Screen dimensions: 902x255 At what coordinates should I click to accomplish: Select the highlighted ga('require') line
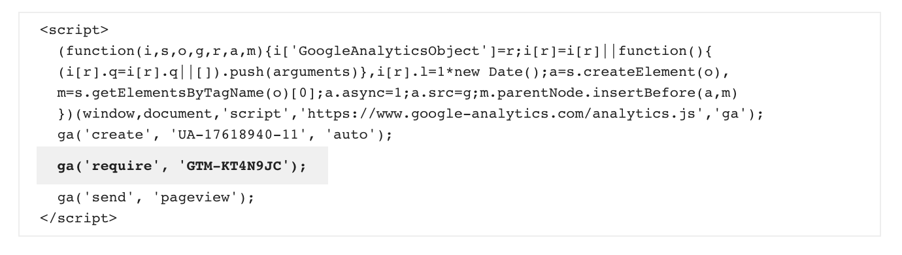(x=182, y=165)
